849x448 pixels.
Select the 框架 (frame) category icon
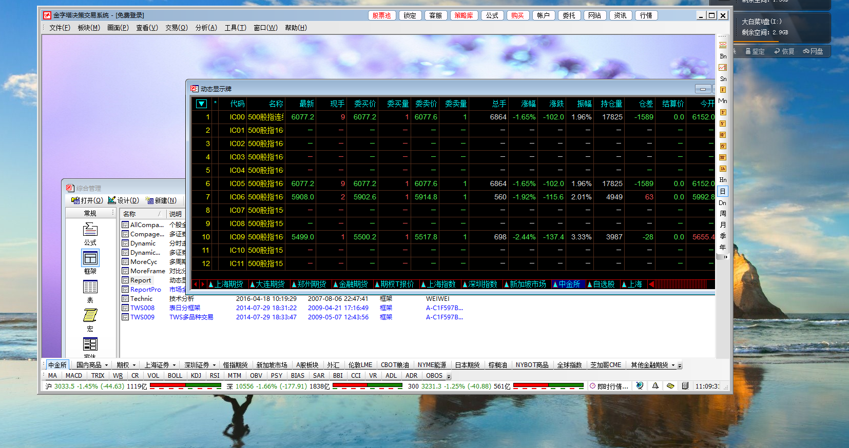click(x=90, y=258)
